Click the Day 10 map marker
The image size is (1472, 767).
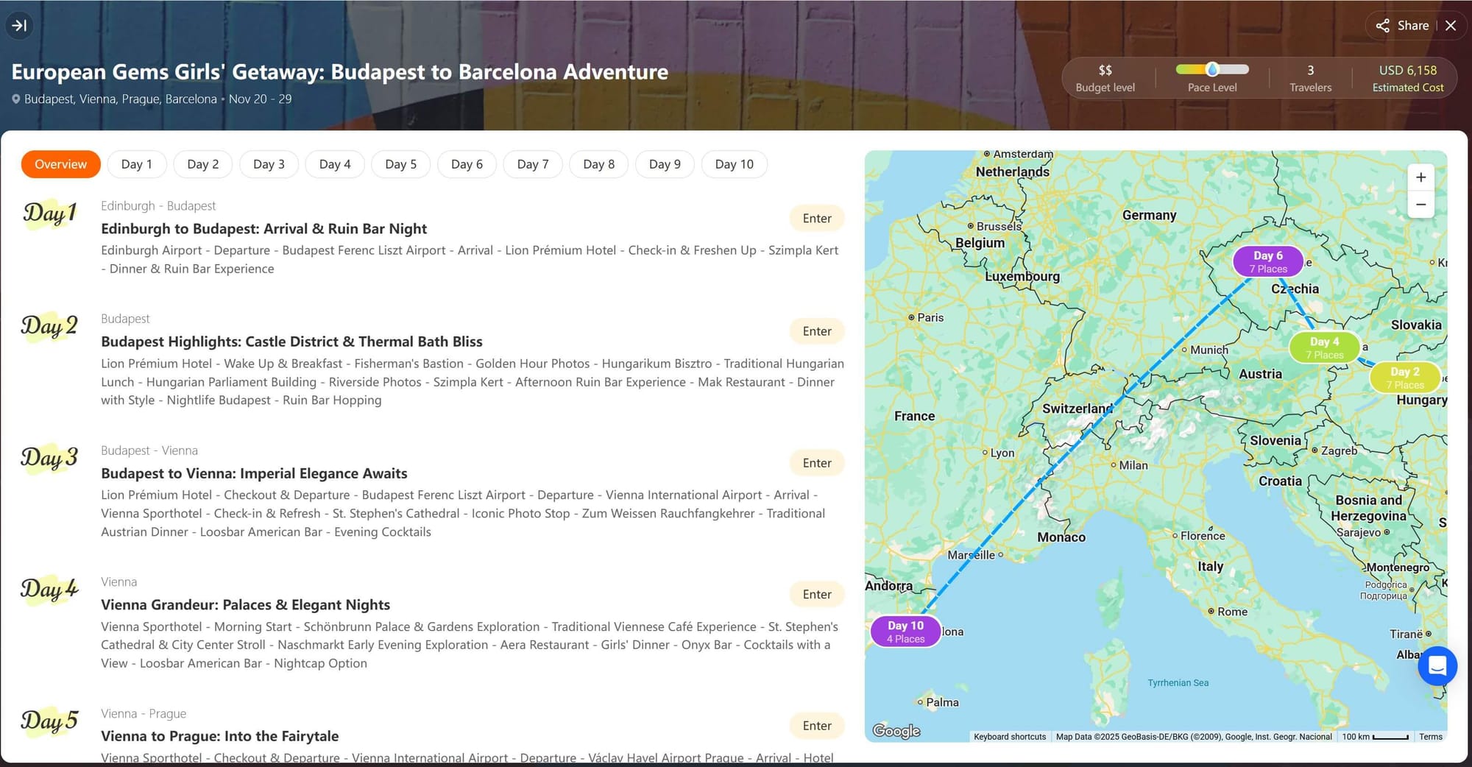[x=905, y=632]
